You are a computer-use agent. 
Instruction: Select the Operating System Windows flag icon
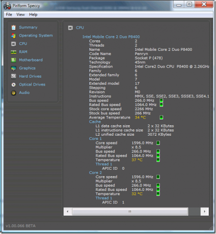[14, 36]
